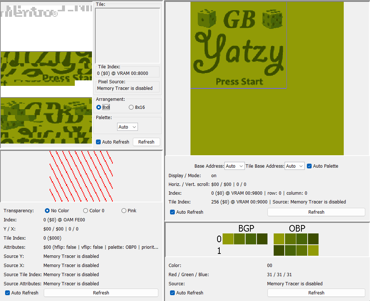Select the 8x16 sprite arrangement radio button
The height and width of the screenshot is (301, 370).
(x=131, y=107)
